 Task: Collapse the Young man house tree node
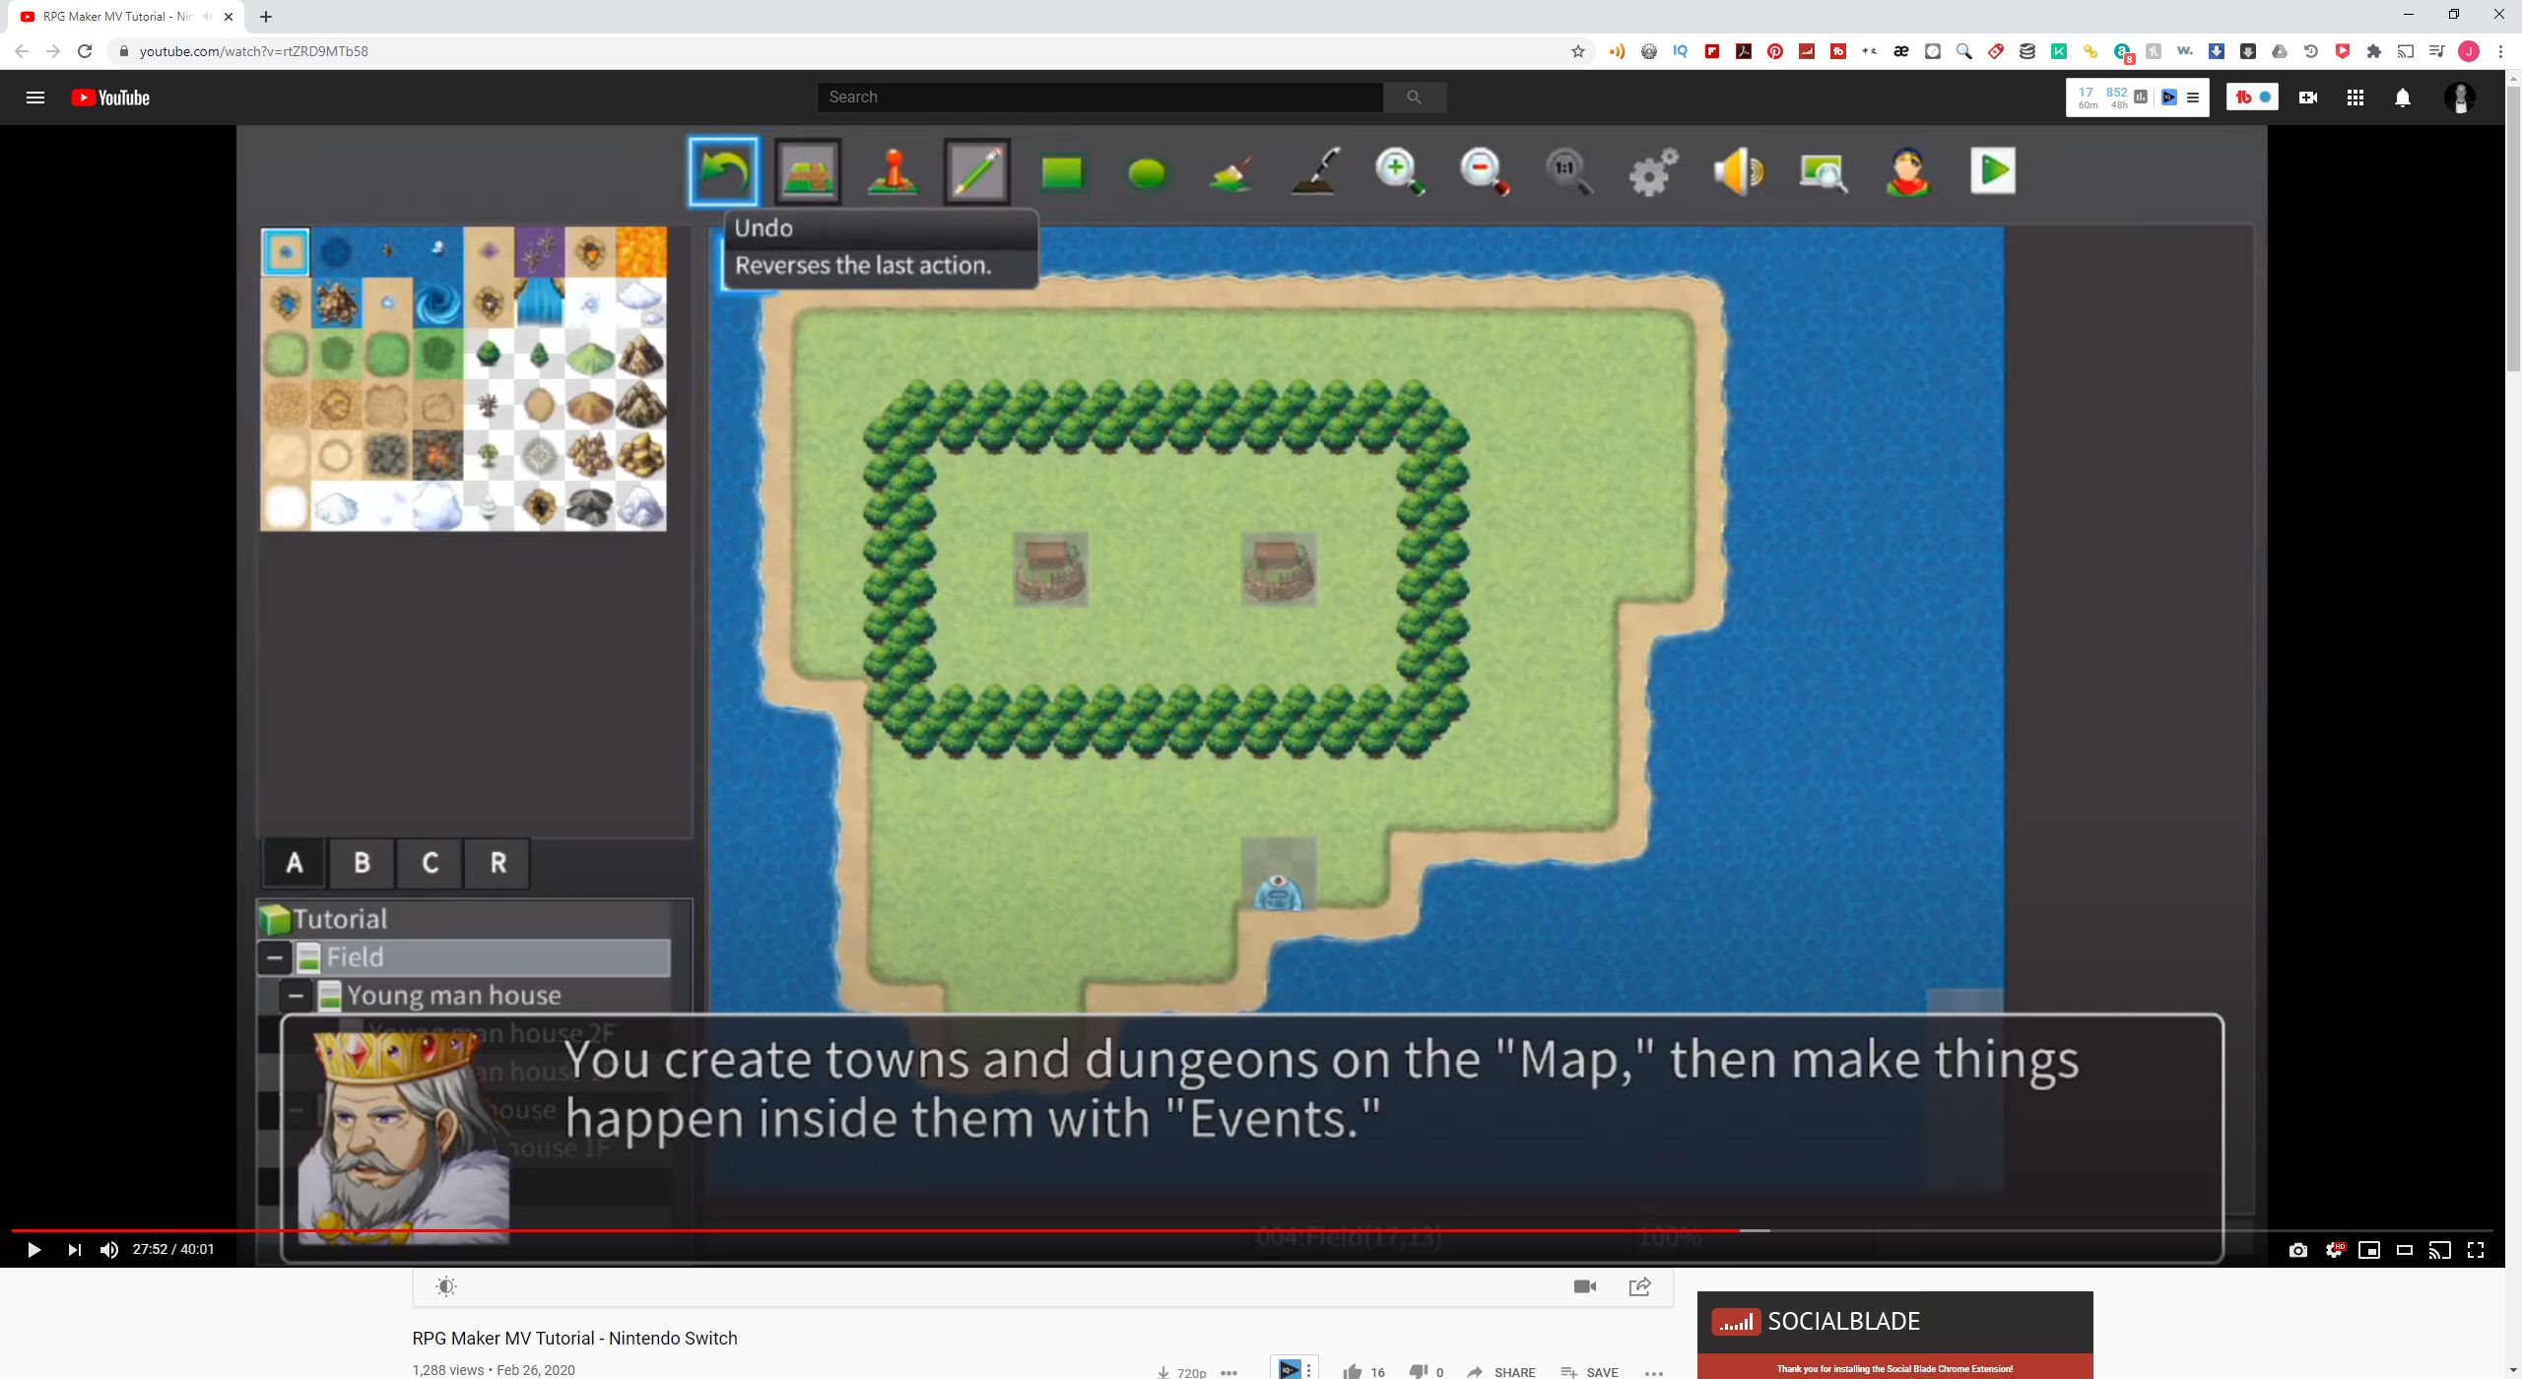coord(296,996)
